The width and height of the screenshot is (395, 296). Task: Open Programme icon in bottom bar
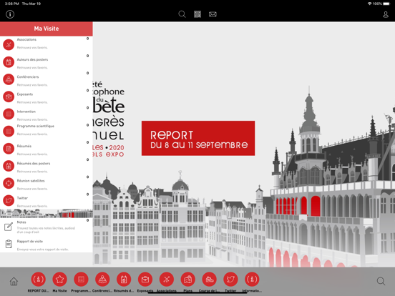tap(81, 279)
